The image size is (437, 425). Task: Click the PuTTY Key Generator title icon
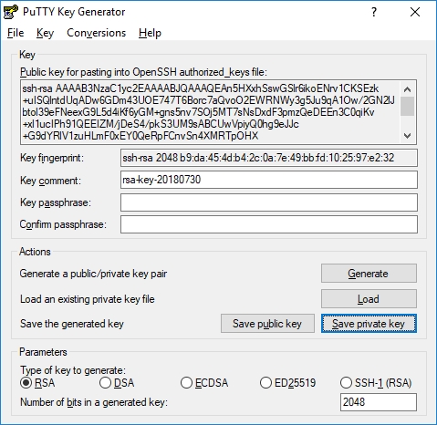11,12
